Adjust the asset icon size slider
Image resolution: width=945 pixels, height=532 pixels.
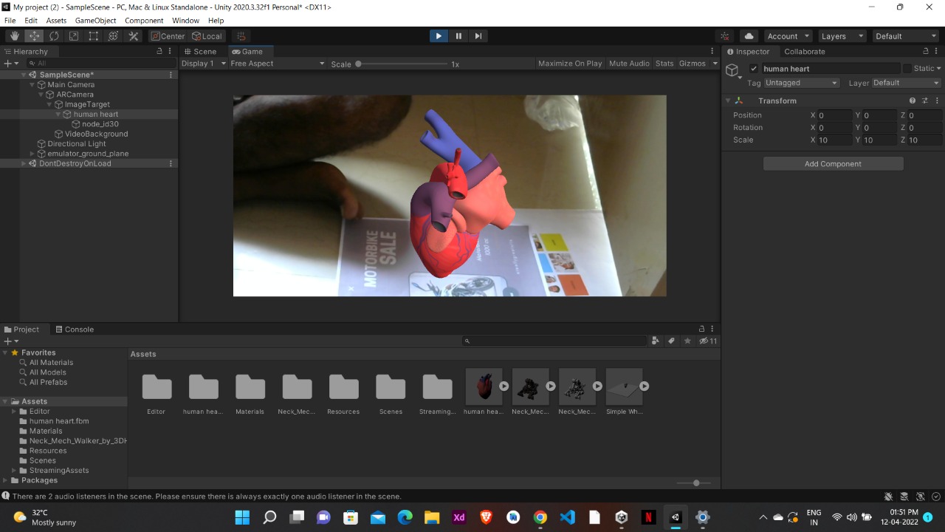[x=693, y=483]
